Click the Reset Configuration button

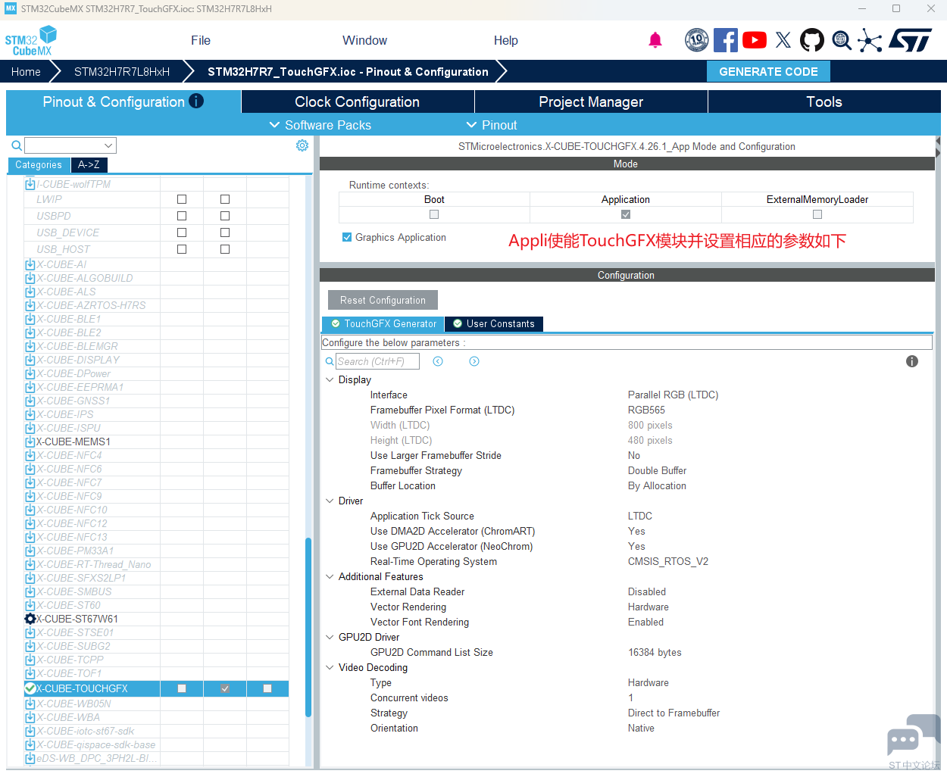coord(383,300)
